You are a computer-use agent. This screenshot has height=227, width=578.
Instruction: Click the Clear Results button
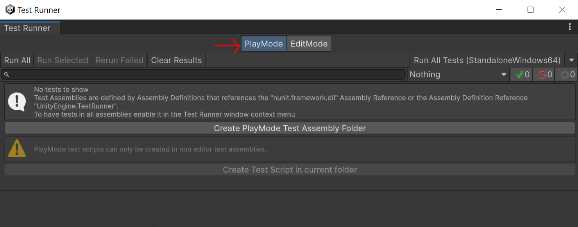(176, 60)
